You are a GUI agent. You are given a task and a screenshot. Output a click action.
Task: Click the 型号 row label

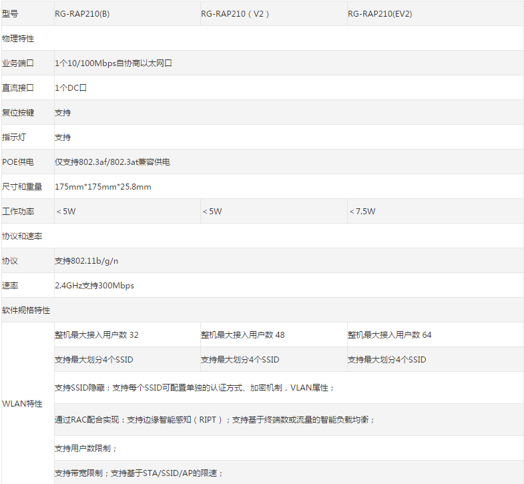coord(10,14)
